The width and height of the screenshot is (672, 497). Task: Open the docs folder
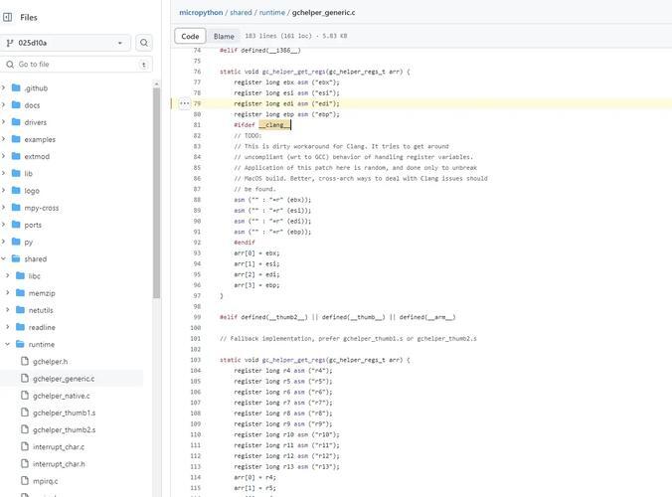pos(32,105)
